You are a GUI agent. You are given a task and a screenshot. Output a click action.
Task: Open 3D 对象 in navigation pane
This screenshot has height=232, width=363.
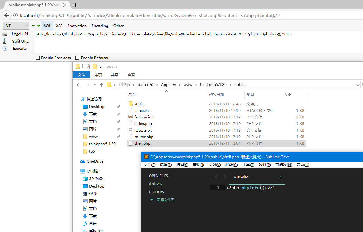[96, 179]
